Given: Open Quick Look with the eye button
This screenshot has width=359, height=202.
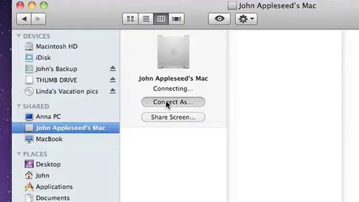Looking at the screenshot, I should [x=219, y=19].
